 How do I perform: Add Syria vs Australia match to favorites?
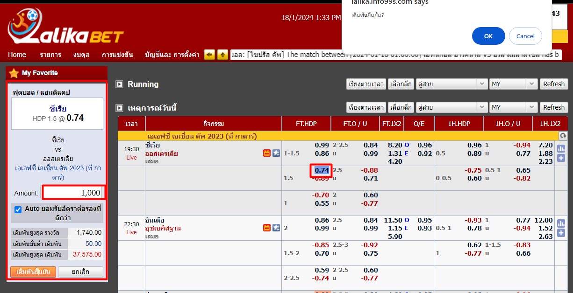point(276,153)
